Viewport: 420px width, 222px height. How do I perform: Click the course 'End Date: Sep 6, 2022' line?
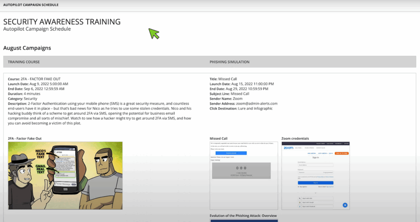coord(36,89)
